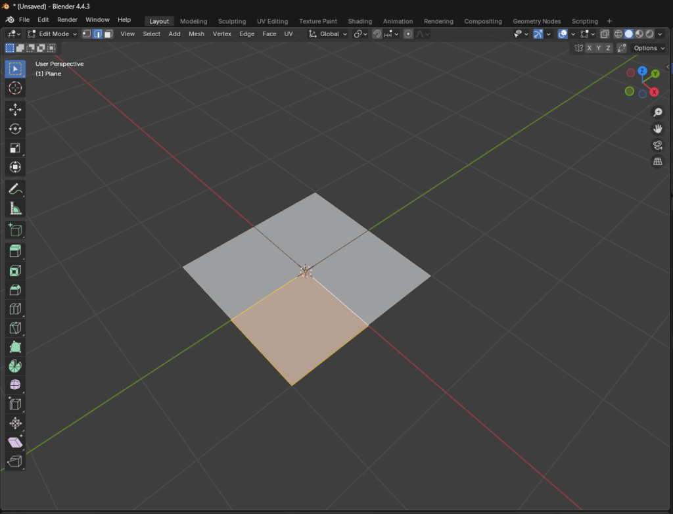Switch to rendered viewport shading
Viewport: 673px width, 514px height.
point(650,34)
